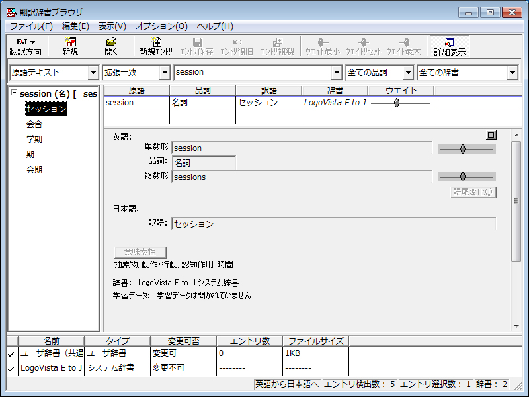Image resolution: width=529 pixels, height=397 pixels.
Task: Click the 新規エントリ new entry icon
Action: tap(156, 42)
